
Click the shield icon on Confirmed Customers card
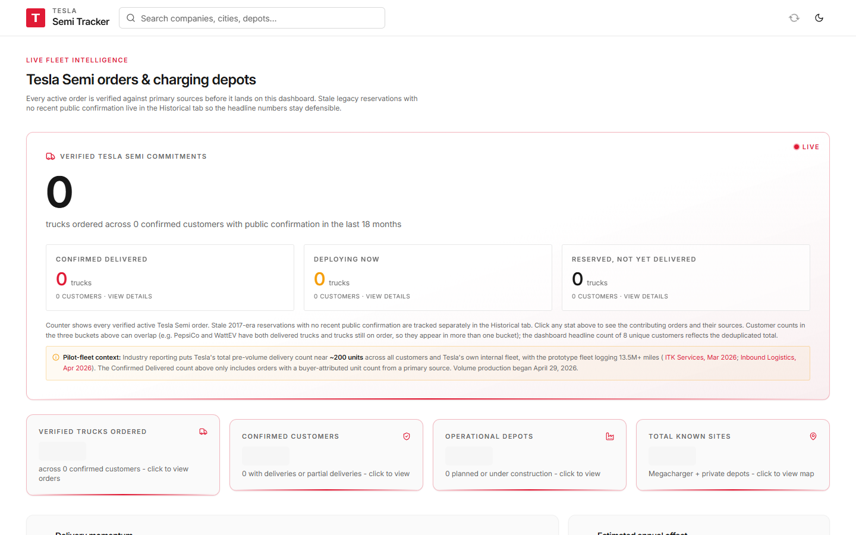(x=407, y=436)
